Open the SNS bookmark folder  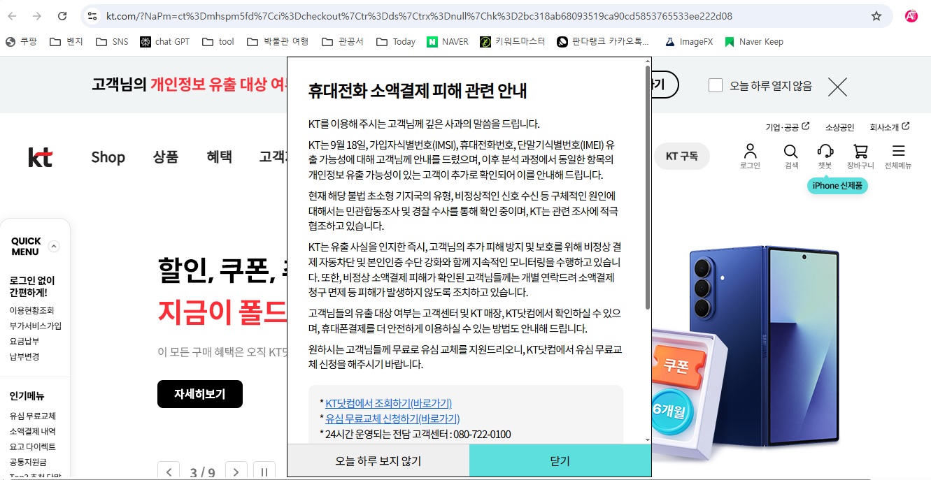click(x=112, y=42)
